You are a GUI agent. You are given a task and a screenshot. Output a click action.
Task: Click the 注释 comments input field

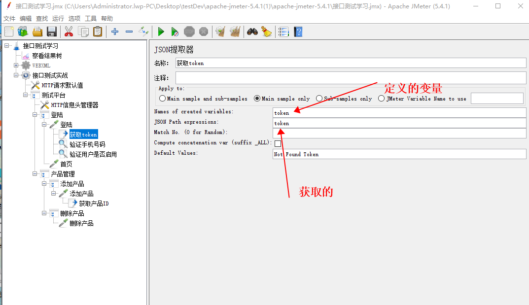(x=351, y=78)
